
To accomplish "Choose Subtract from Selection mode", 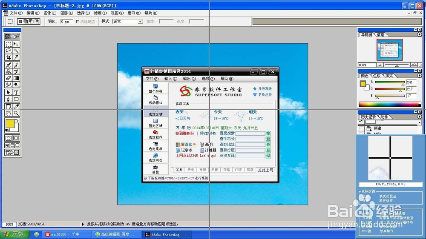I will (x=32, y=21).
